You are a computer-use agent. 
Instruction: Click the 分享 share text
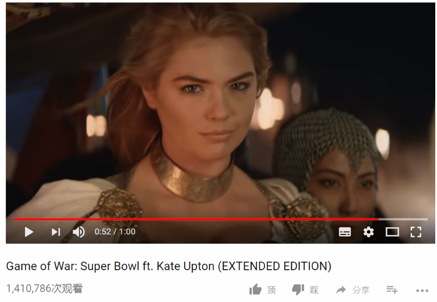click(361, 290)
